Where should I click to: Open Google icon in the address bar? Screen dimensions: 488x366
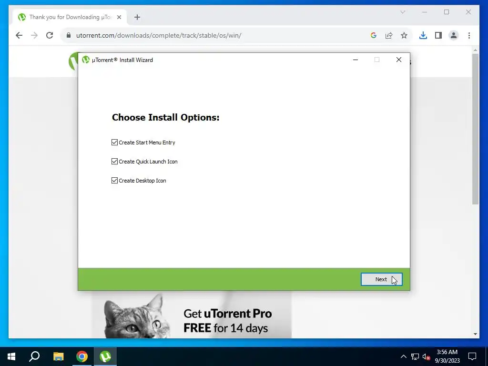(374, 35)
